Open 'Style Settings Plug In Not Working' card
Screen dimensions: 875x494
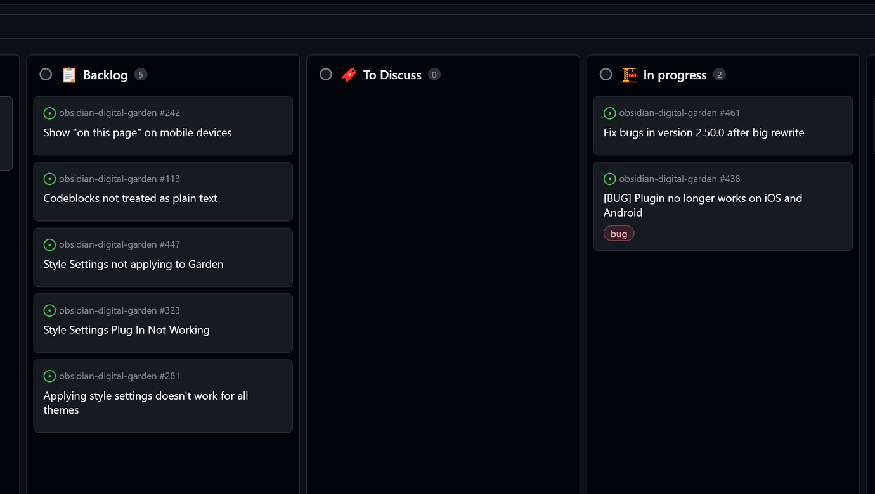click(126, 330)
